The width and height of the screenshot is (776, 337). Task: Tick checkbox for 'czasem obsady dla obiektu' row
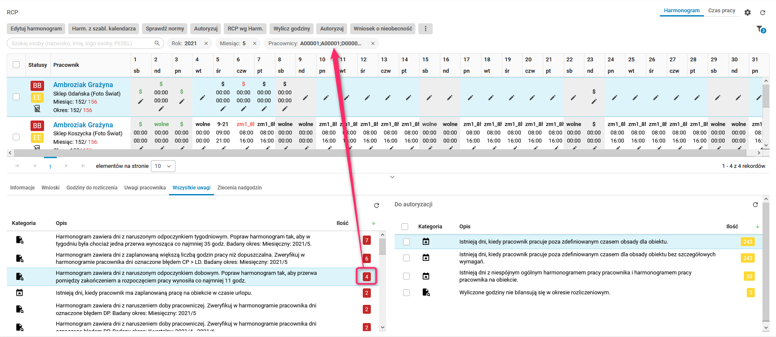tap(406, 242)
